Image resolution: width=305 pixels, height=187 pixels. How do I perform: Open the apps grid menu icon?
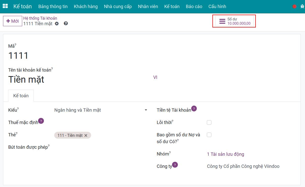point(5,6)
